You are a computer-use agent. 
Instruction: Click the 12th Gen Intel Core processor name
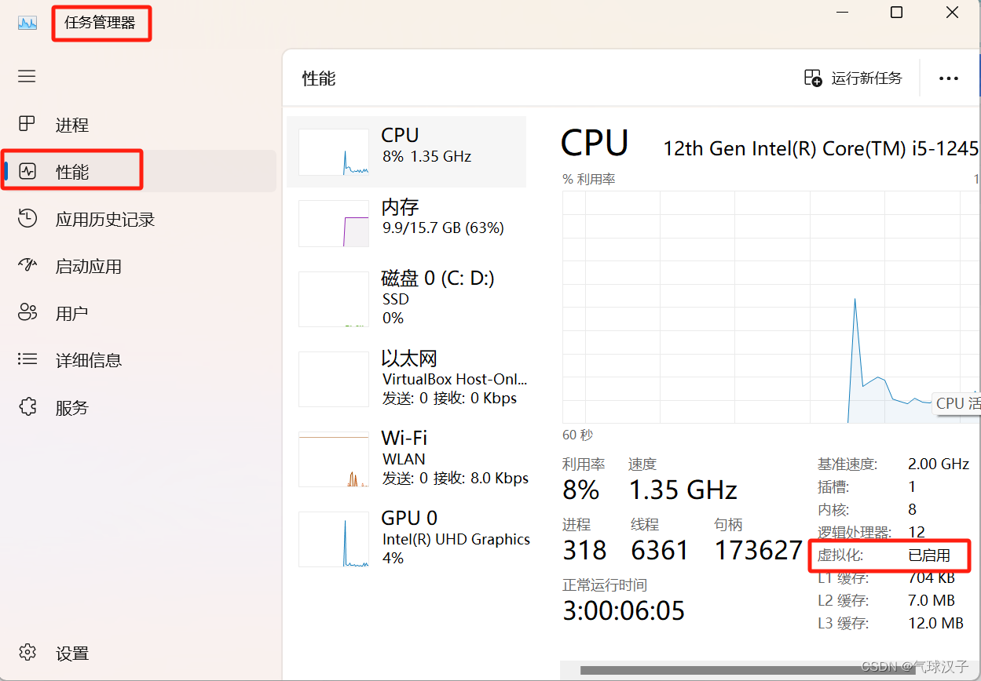coord(821,148)
